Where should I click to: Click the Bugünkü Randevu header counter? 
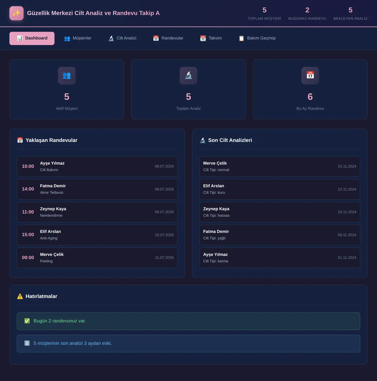pos(307,14)
